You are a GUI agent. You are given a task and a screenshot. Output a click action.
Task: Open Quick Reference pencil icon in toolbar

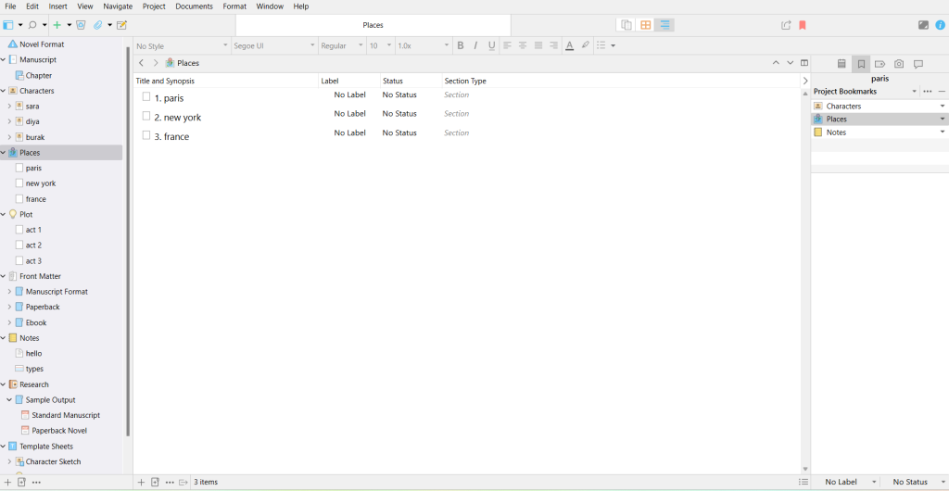121,25
